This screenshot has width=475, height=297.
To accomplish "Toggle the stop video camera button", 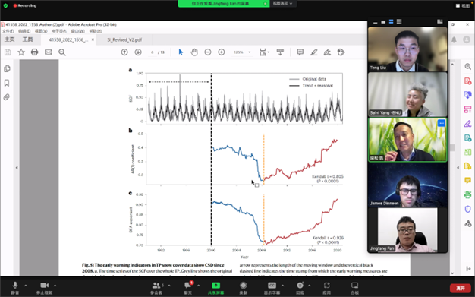I will click(x=45, y=288).
